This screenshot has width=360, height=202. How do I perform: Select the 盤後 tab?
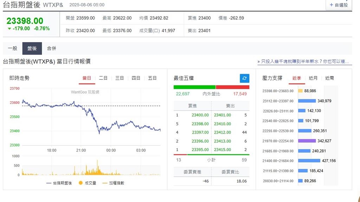click(32, 48)
